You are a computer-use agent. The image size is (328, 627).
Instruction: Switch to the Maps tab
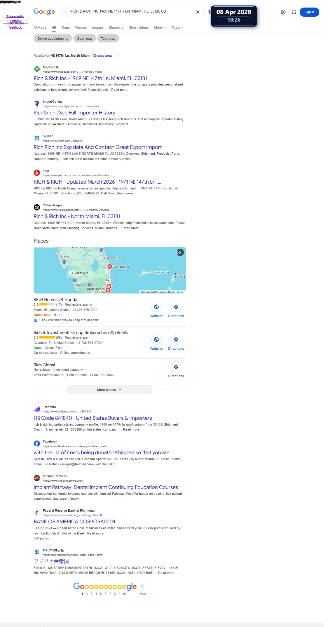(x=65, y=27)
